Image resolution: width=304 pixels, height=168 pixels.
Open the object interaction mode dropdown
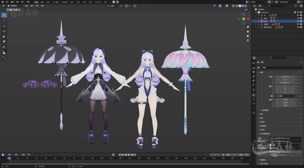[15, 6]
